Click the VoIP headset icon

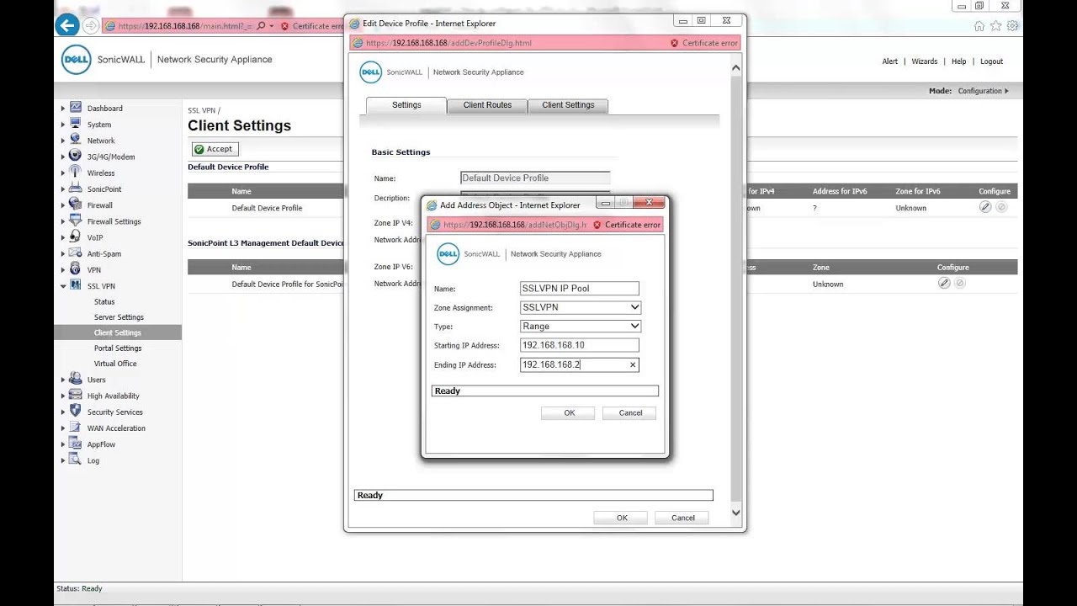pos(76,237)
